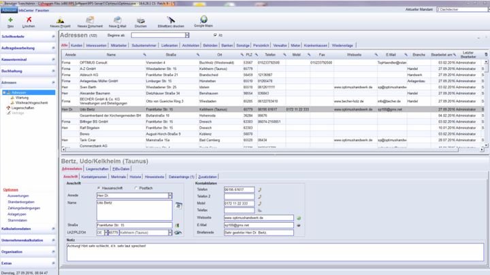Click the Etikett(en) drucken icon
Image resolution: width=490 pixels, height=275 pixels.
(x=171, y=21)
